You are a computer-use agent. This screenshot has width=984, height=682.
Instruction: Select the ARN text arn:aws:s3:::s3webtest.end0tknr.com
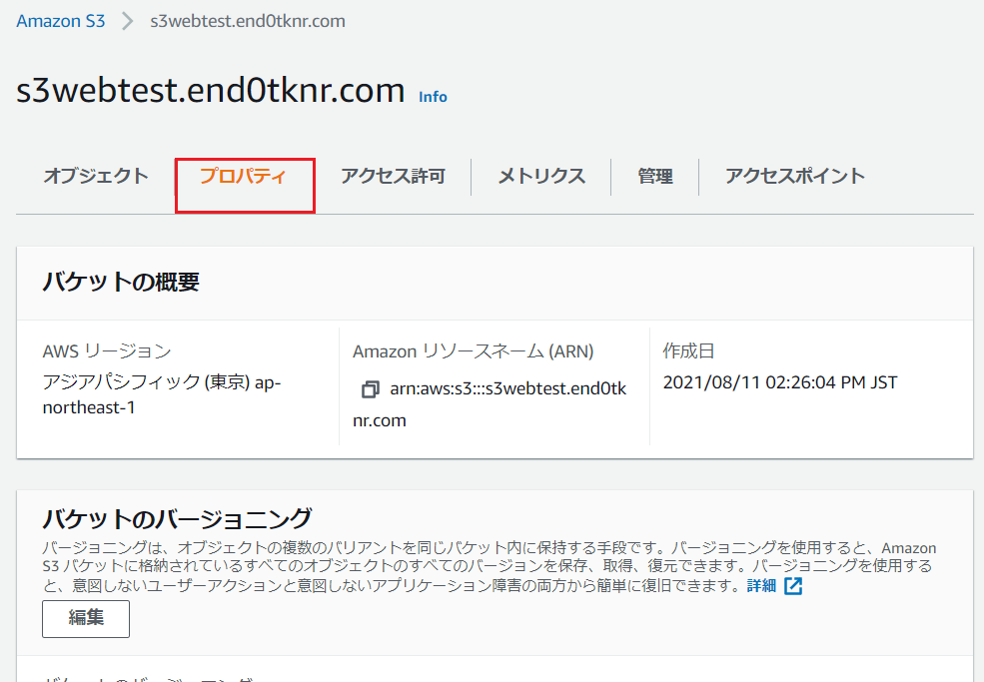pos(490,404)
